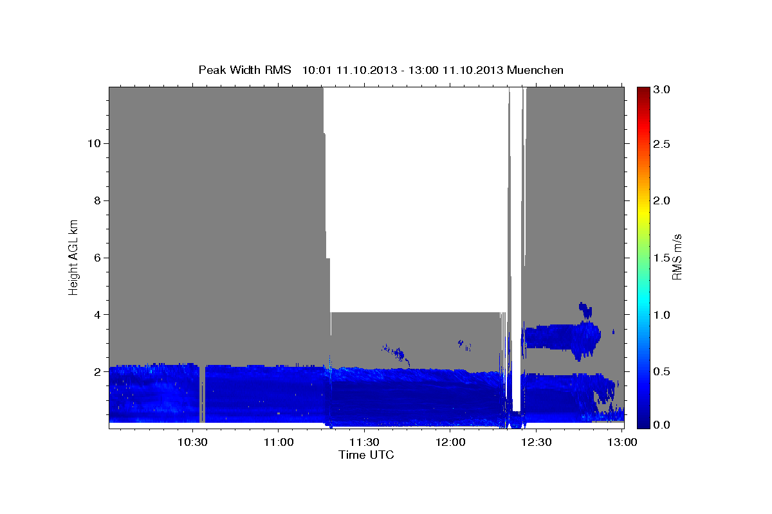The height and width of the screenshot is (514, 772).
Task: Click the colorbar value '1.0'
Action: [663, 315]
